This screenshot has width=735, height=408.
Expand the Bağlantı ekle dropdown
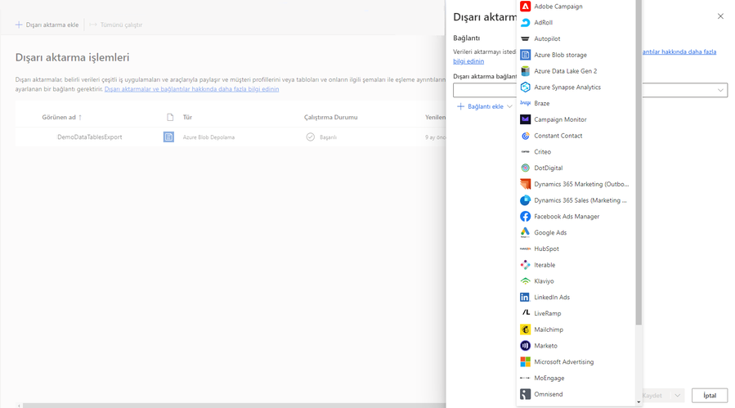pyautogui.click(x=509, y=106)
